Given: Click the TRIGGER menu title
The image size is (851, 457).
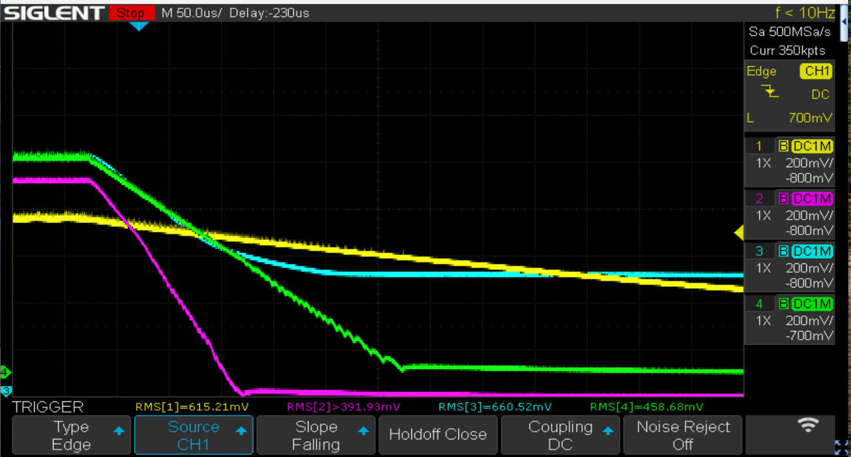Looking at the screenshot, I should tap(48, 407).
